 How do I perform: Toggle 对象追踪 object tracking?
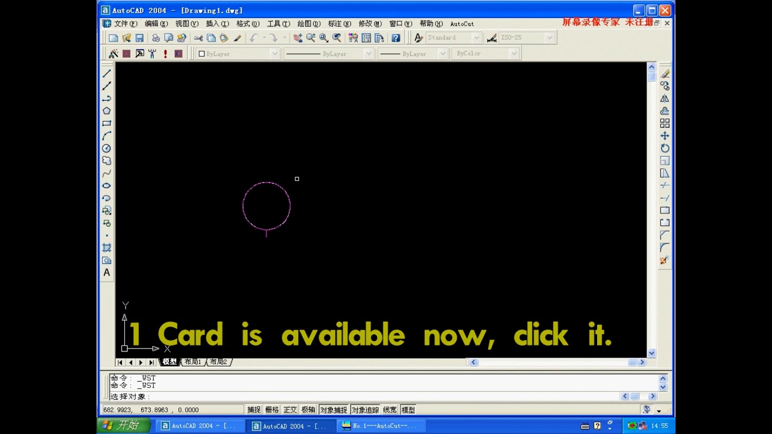pos(365,410)
